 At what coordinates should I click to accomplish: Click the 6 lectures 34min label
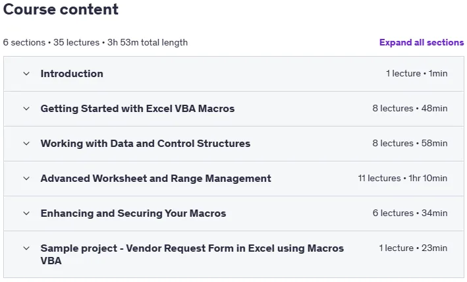click(410, 213)
